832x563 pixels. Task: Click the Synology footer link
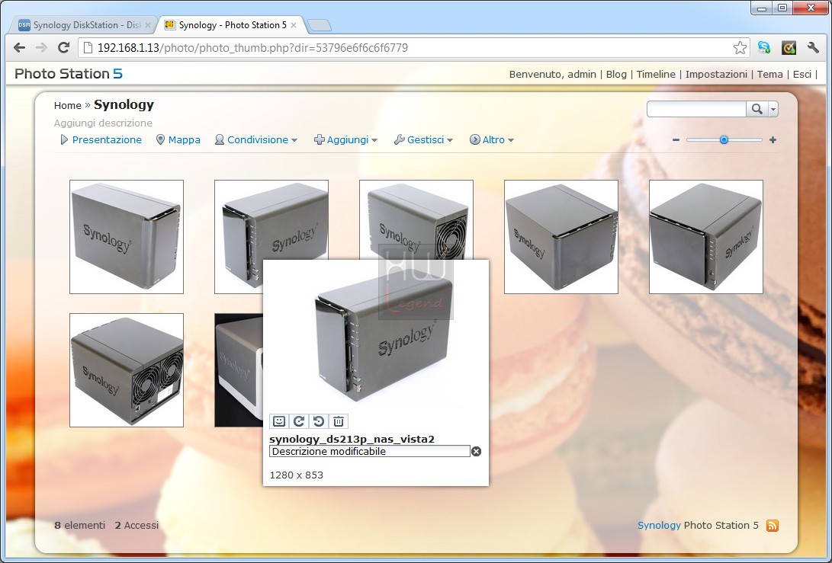click(x=659, y=526)
